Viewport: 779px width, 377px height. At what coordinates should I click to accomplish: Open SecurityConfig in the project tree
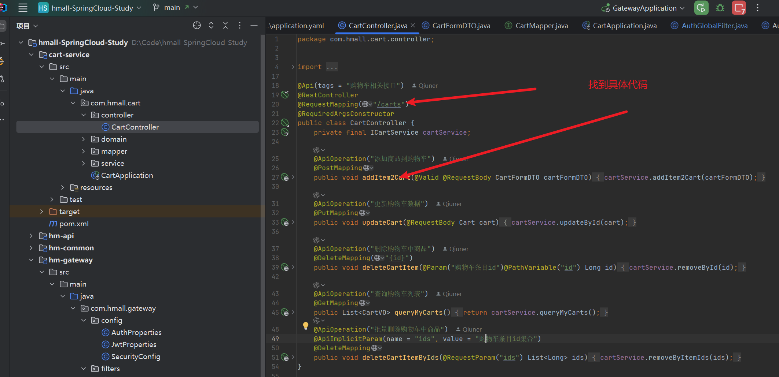(136, 357)
